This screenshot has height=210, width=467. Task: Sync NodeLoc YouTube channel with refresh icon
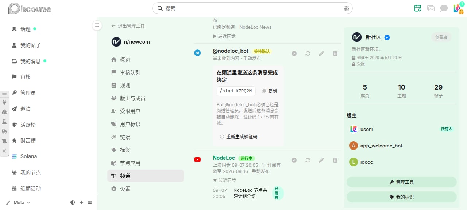tap(308, 160)
